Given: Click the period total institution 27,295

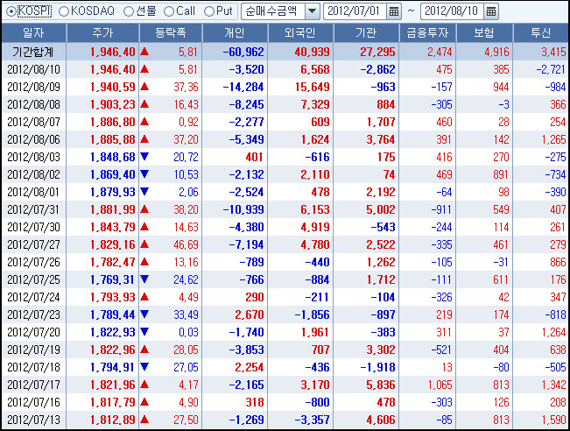Looking at the screenshot, I should [377, 52].
